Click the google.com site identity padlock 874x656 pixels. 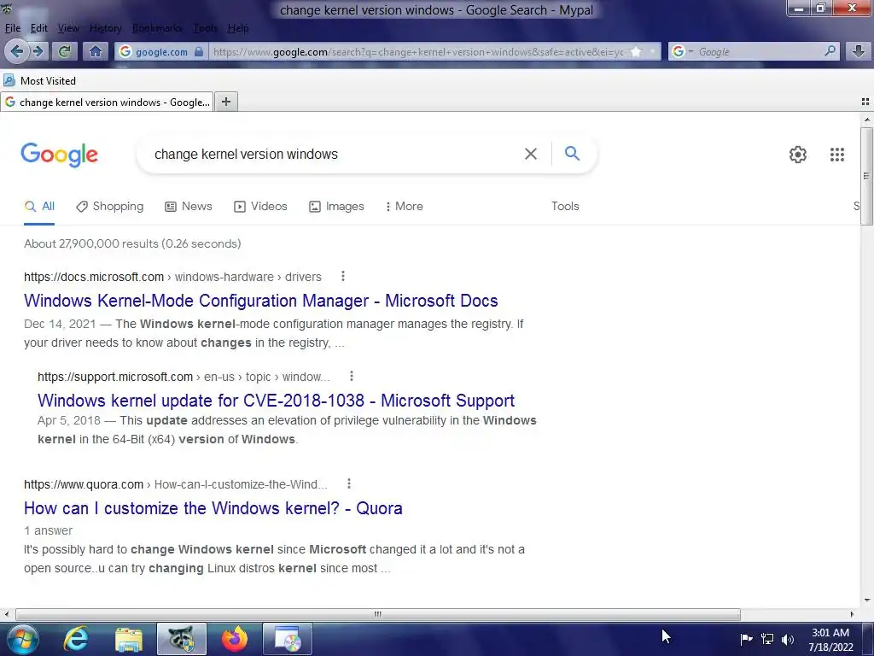coord(199,52)
